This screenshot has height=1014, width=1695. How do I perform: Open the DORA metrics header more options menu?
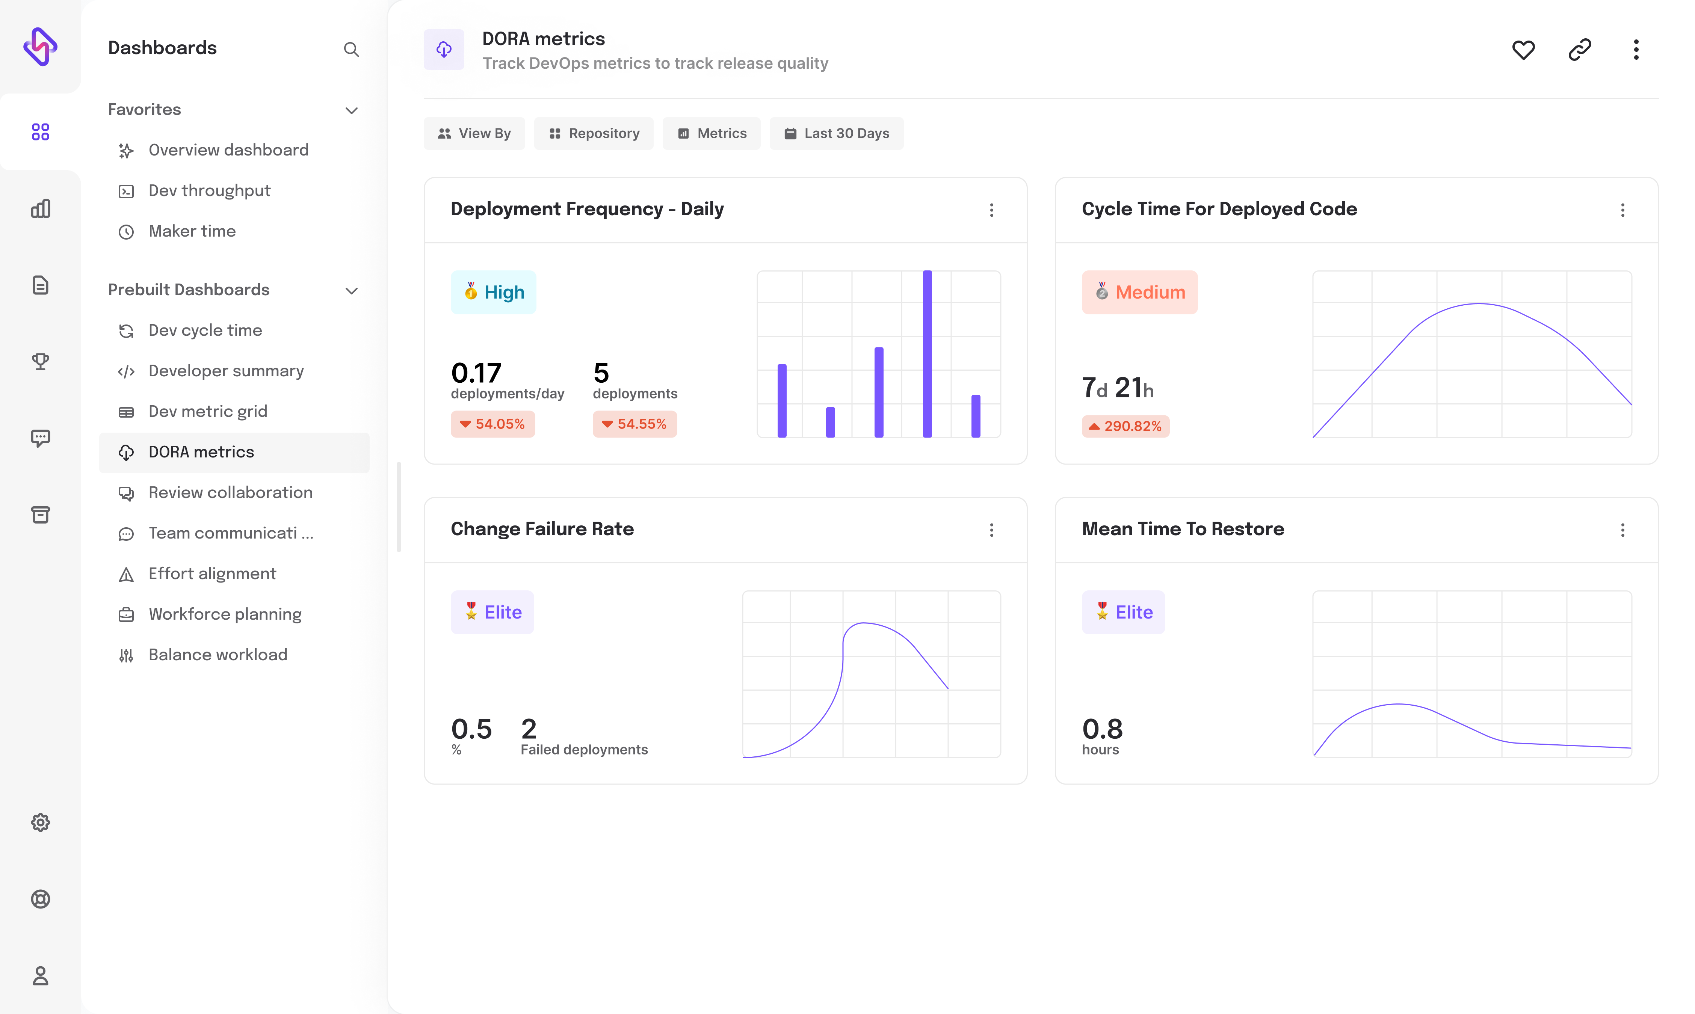pos(1636,49)
